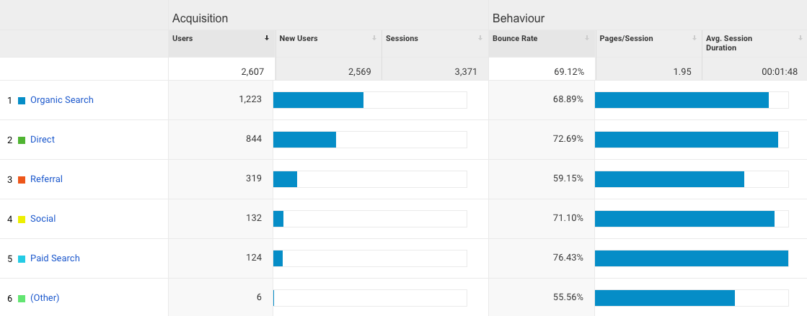807x316 pixels.
Task: Click Paid Search bounce rate bar
Action: click(692, 258)
